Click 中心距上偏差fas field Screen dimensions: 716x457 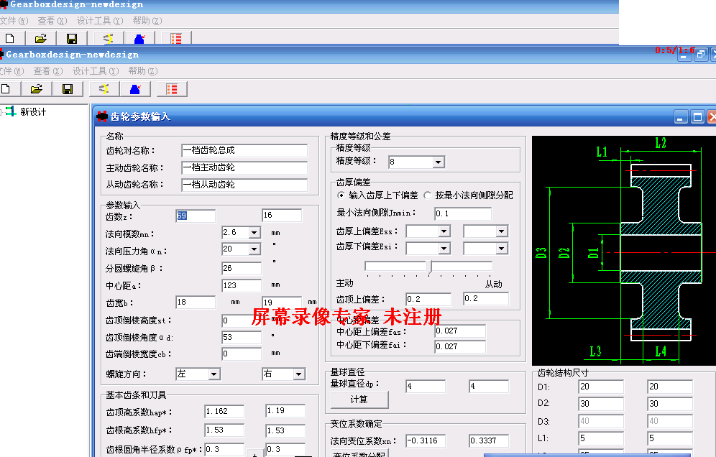[460, 331]
